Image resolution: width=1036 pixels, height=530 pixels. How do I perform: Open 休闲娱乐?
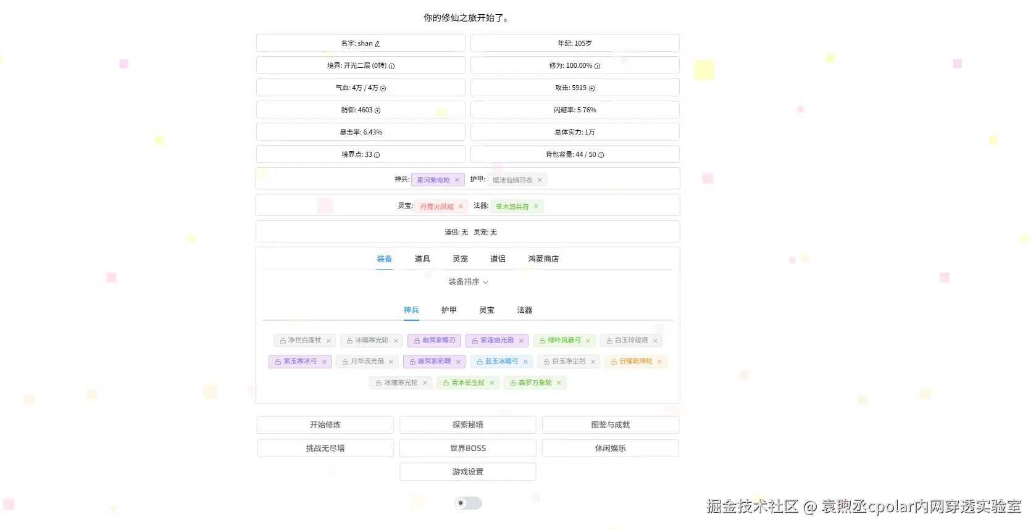611,449
